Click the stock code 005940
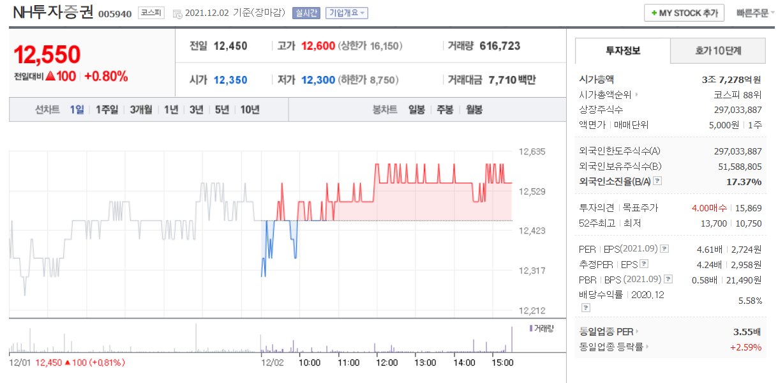 [x=116, y=13]
